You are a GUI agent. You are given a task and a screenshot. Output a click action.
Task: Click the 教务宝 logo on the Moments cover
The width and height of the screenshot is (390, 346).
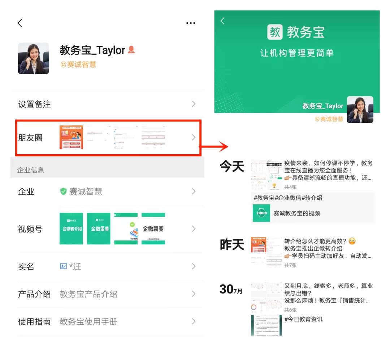click(275, 32)
